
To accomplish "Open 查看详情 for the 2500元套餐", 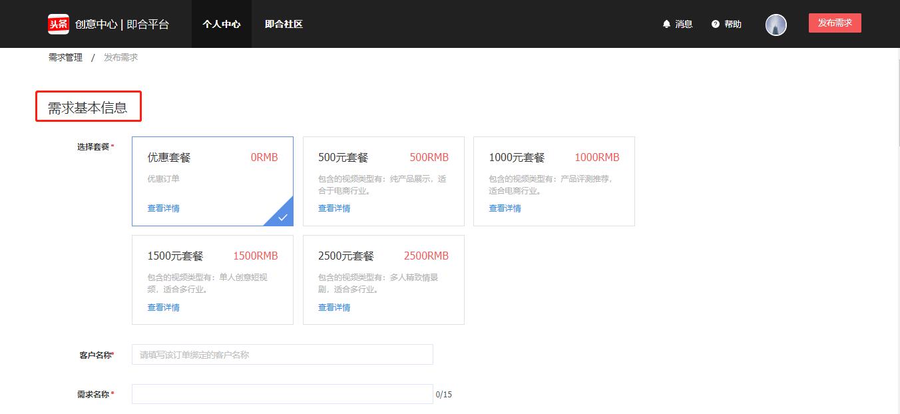I will coord(334,307).
